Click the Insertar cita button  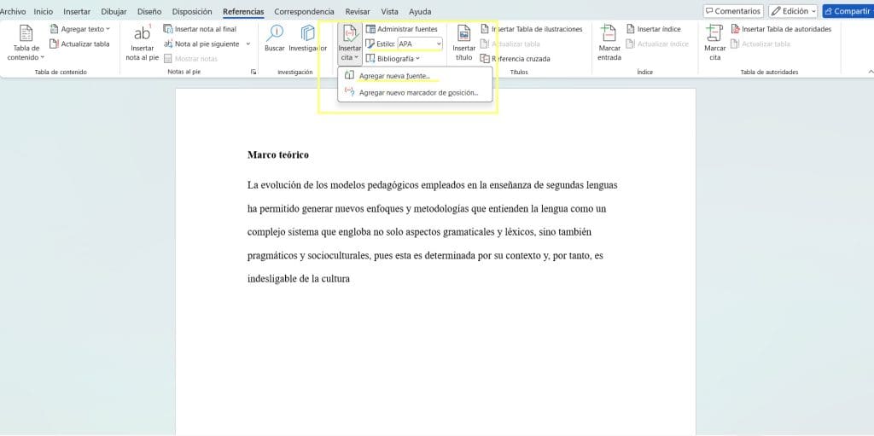350,43
